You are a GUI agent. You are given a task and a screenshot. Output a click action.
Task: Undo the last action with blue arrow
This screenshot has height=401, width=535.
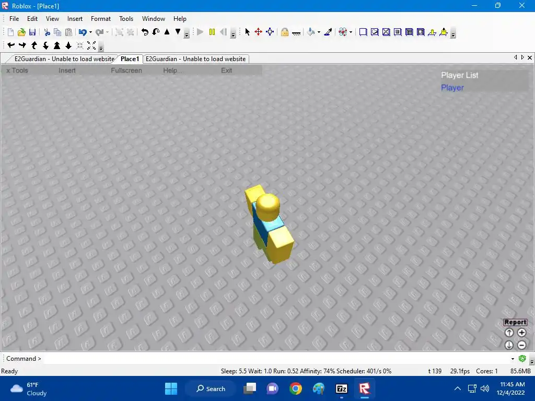point(83,32)
